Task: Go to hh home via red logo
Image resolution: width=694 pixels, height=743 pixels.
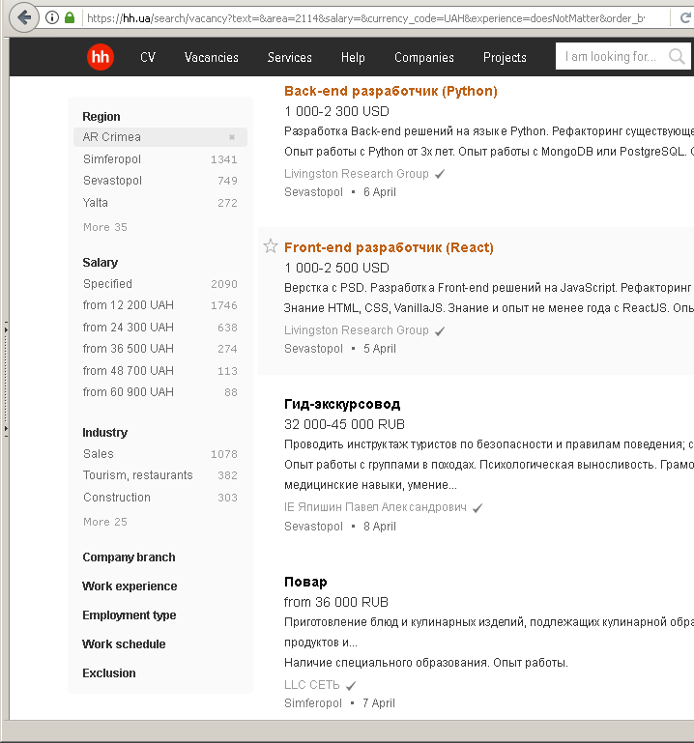Action: coord(101,57)
